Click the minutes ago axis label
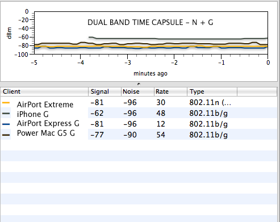The width and height of the screenshot is (280, 222). [x=151, y=73]
